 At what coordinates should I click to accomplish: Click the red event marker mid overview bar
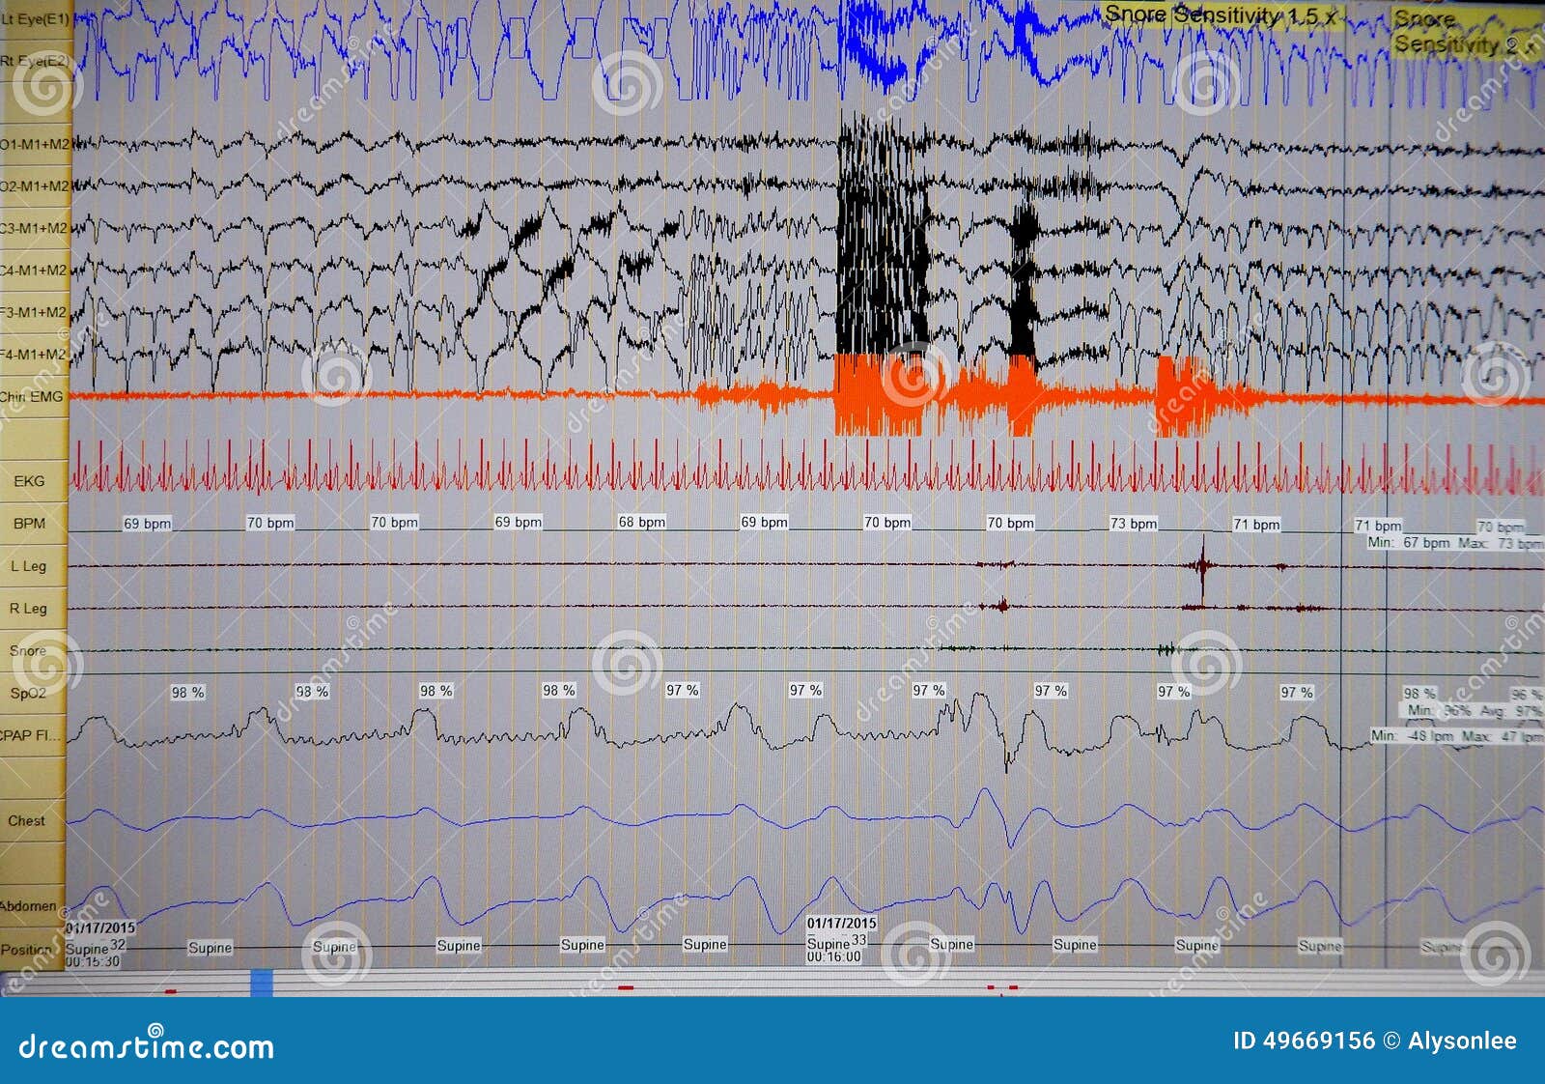(x=626, y=987)
